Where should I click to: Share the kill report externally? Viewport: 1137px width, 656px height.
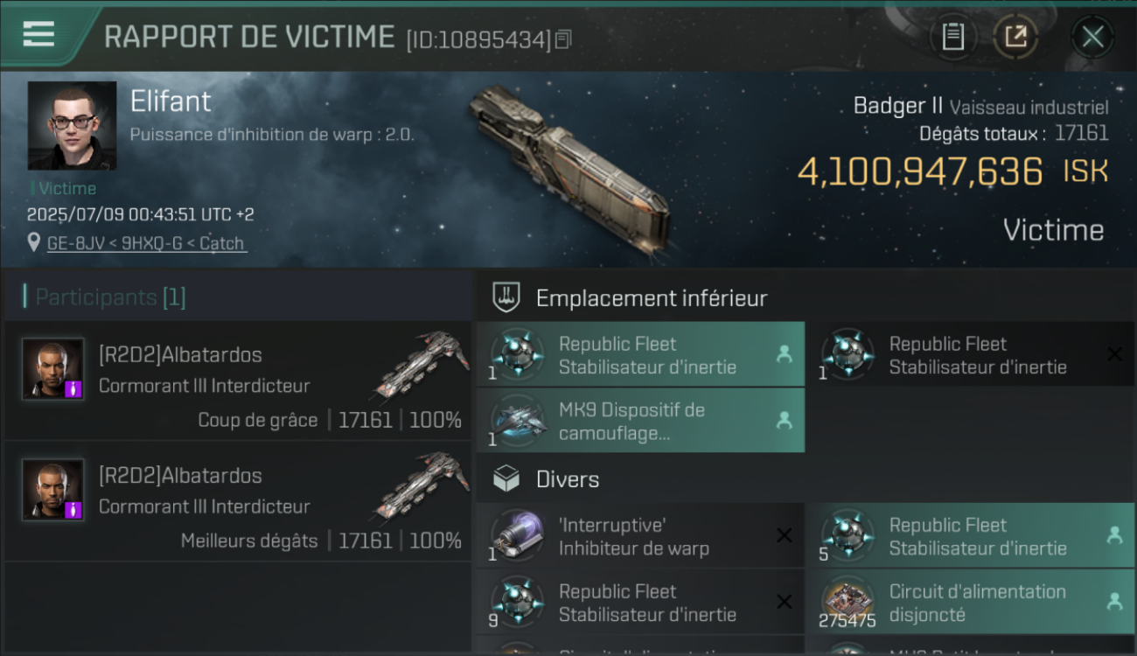tap(1015, 37)
